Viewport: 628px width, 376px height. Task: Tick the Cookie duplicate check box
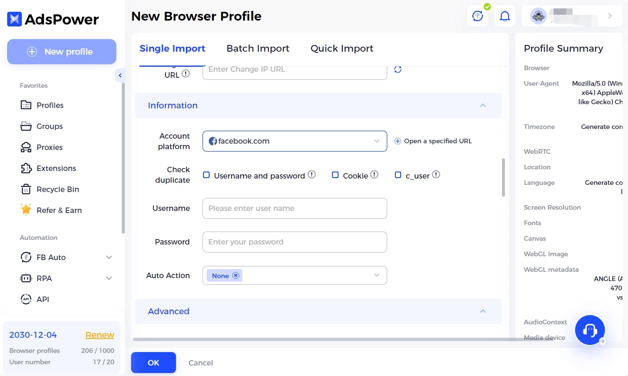pos(335,175)
